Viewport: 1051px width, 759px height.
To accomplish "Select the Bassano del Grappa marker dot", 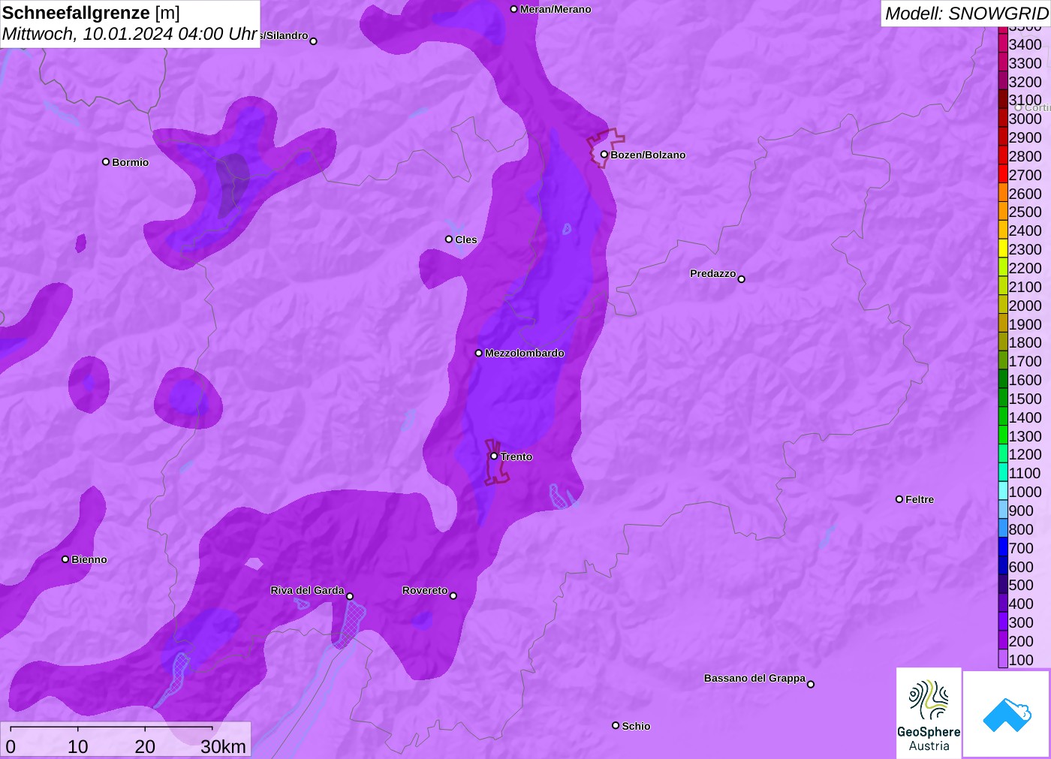I will pyautogui.click(x=811, y=684).
